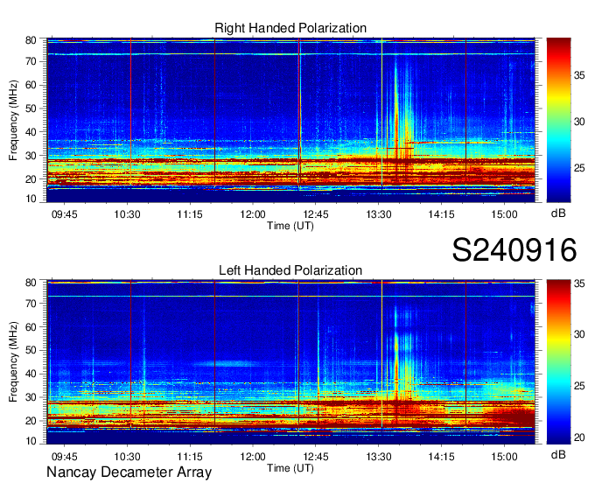Select the "11:15" tick of the Left Handed plot
Viewport: 595px width, 483px height.
pos(190,457)
